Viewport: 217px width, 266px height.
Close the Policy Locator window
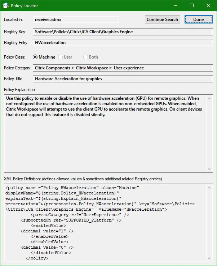(x=208, y=5)
